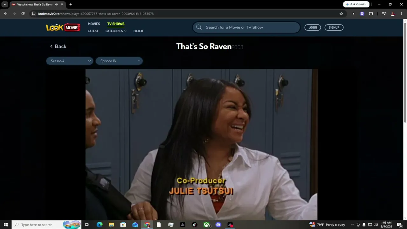This screenshot has width=407, height=229.
Task: Open the Season 4 dropdown
Action: pyautogui.click(x=70, y=61)
